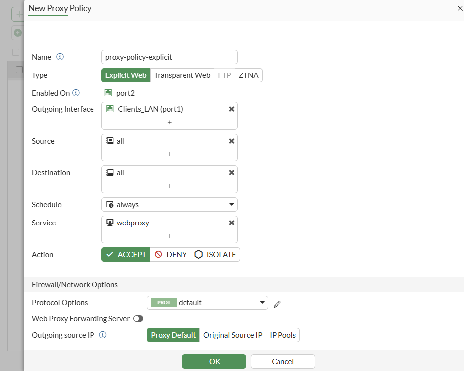Remove Clients_LAN (port1) outgoing interface entry
Viewport: 464px width, 371px height.
tap(231, 109)
